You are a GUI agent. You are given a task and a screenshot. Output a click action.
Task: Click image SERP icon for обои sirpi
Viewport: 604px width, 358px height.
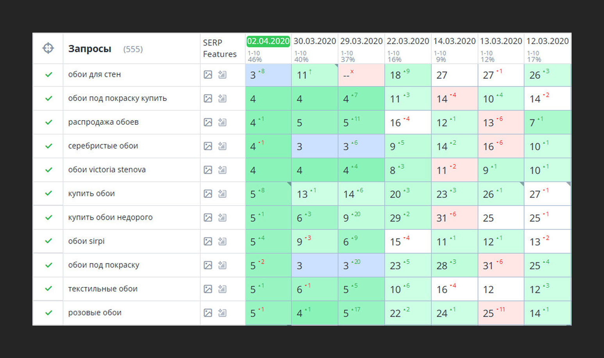click(x=208, y=241)
